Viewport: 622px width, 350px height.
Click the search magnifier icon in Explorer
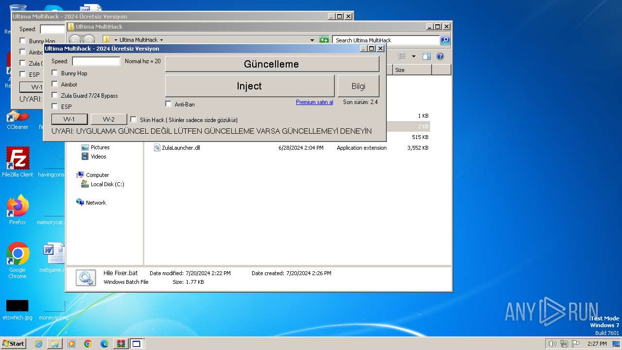pyautogui.click(x=445, y=40)
